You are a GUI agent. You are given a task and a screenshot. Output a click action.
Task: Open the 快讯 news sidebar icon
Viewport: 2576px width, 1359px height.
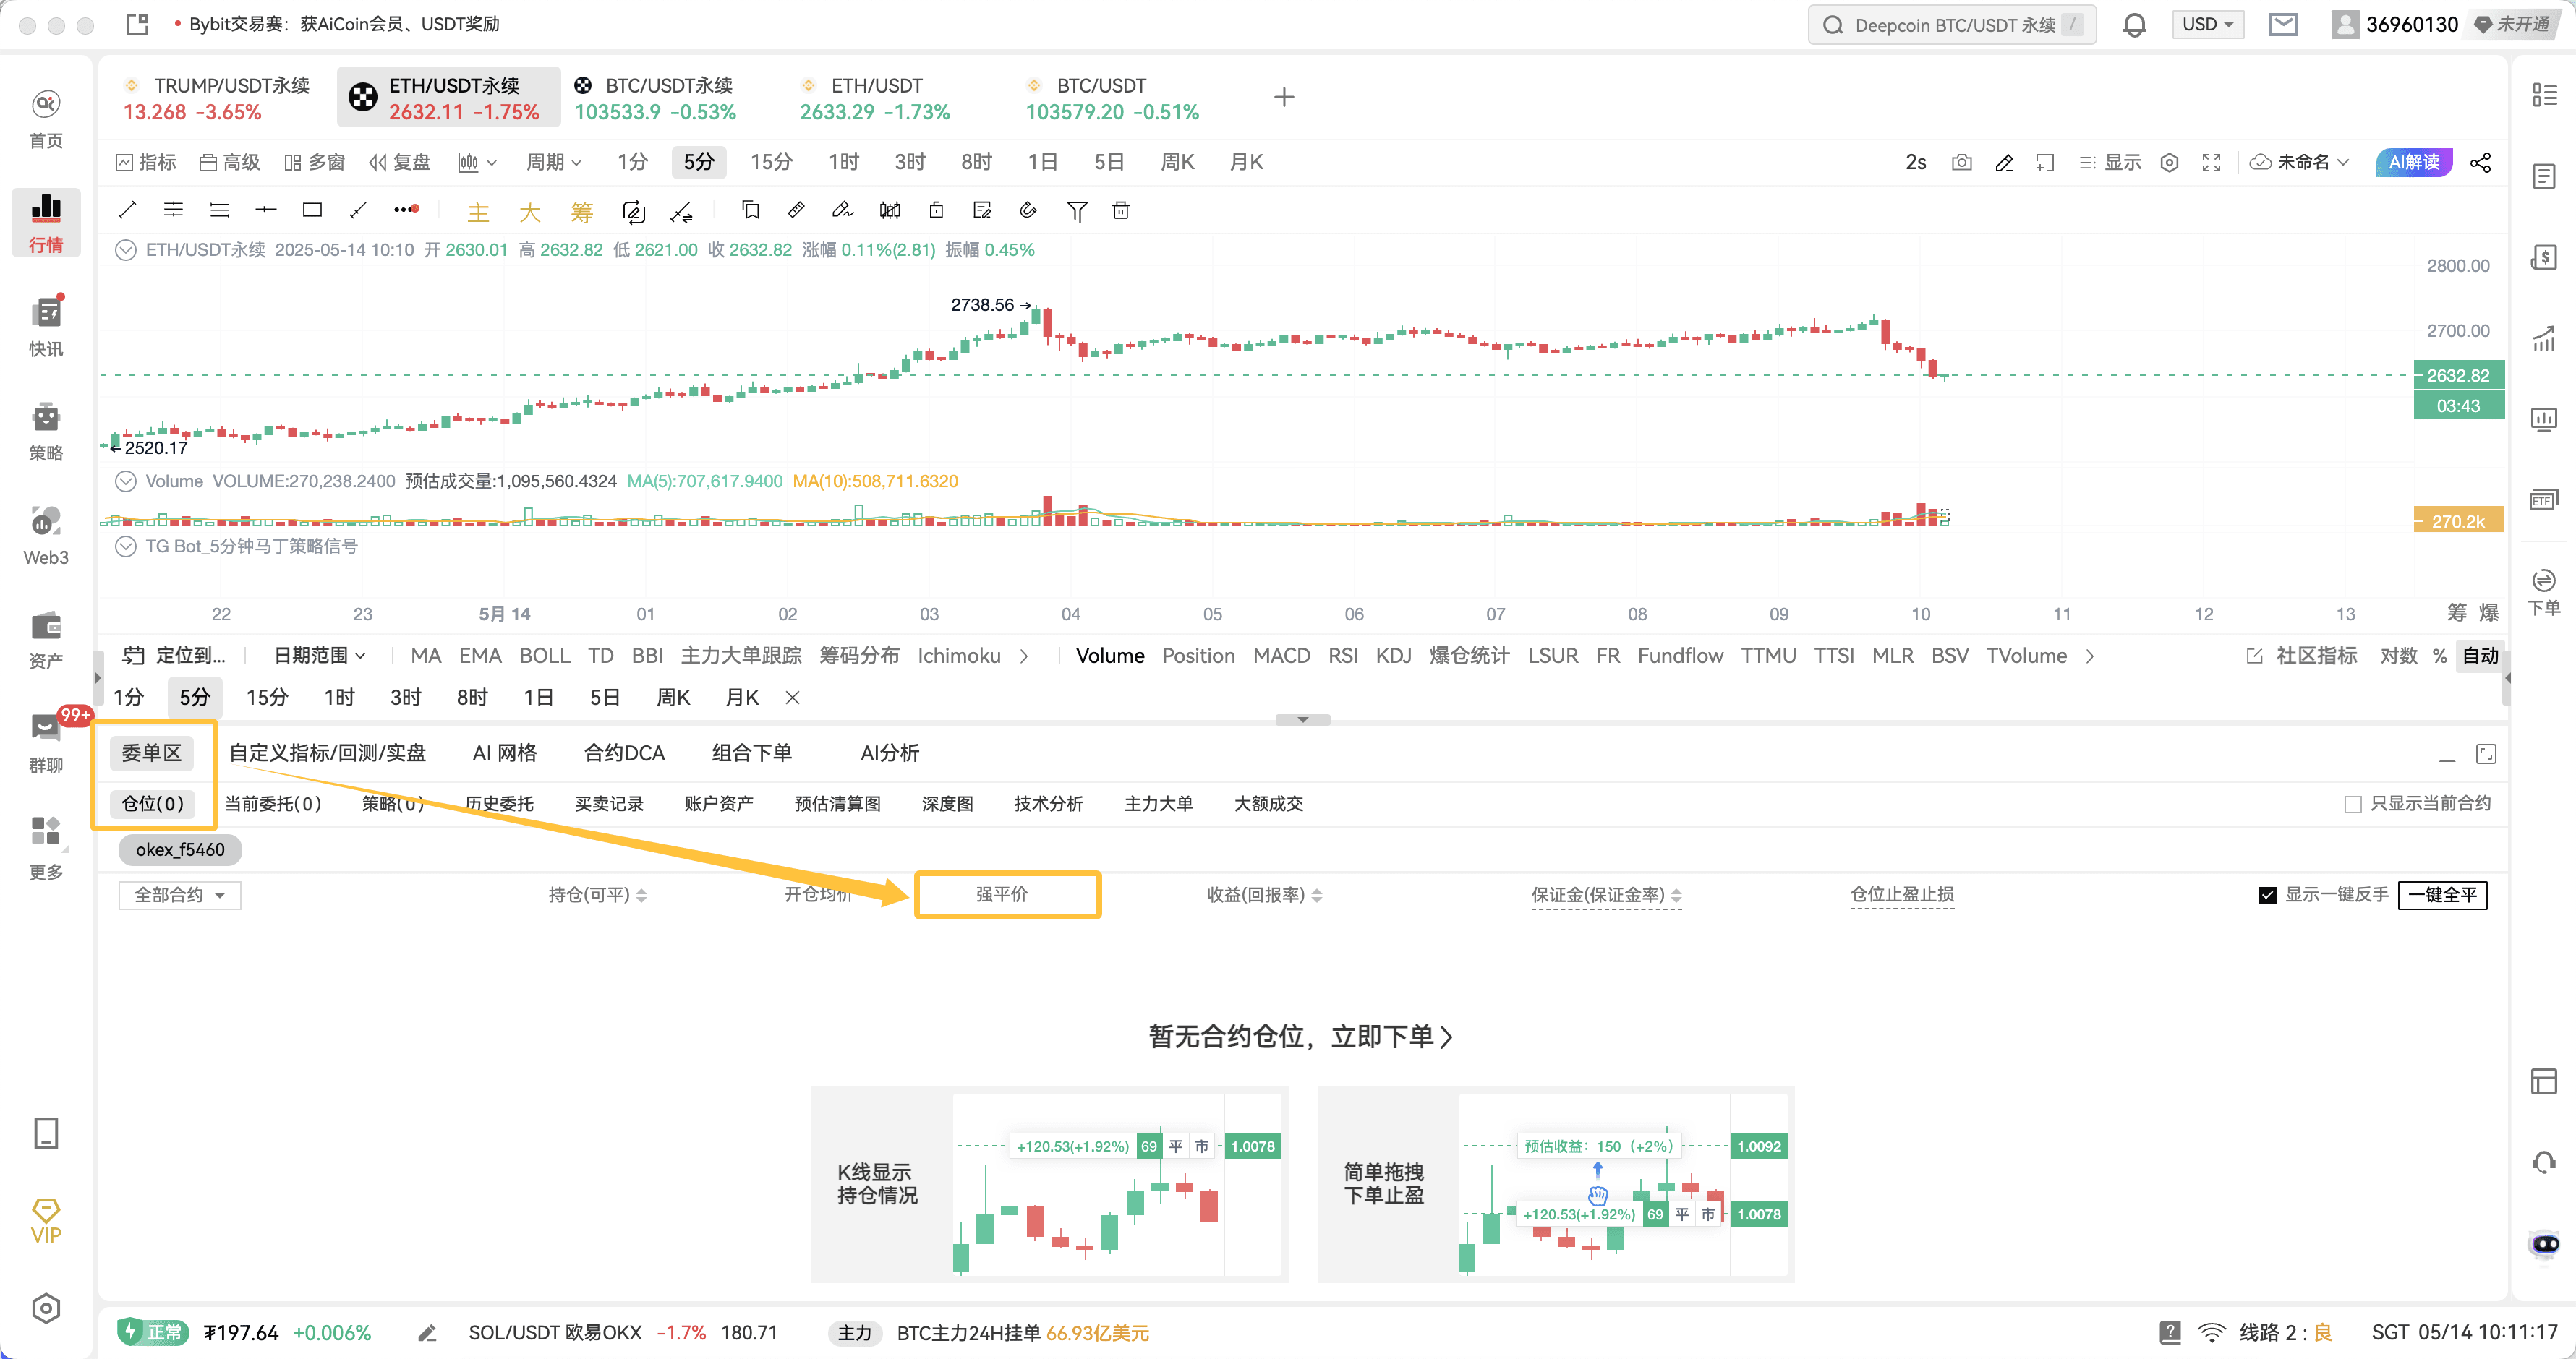[46, 326]
